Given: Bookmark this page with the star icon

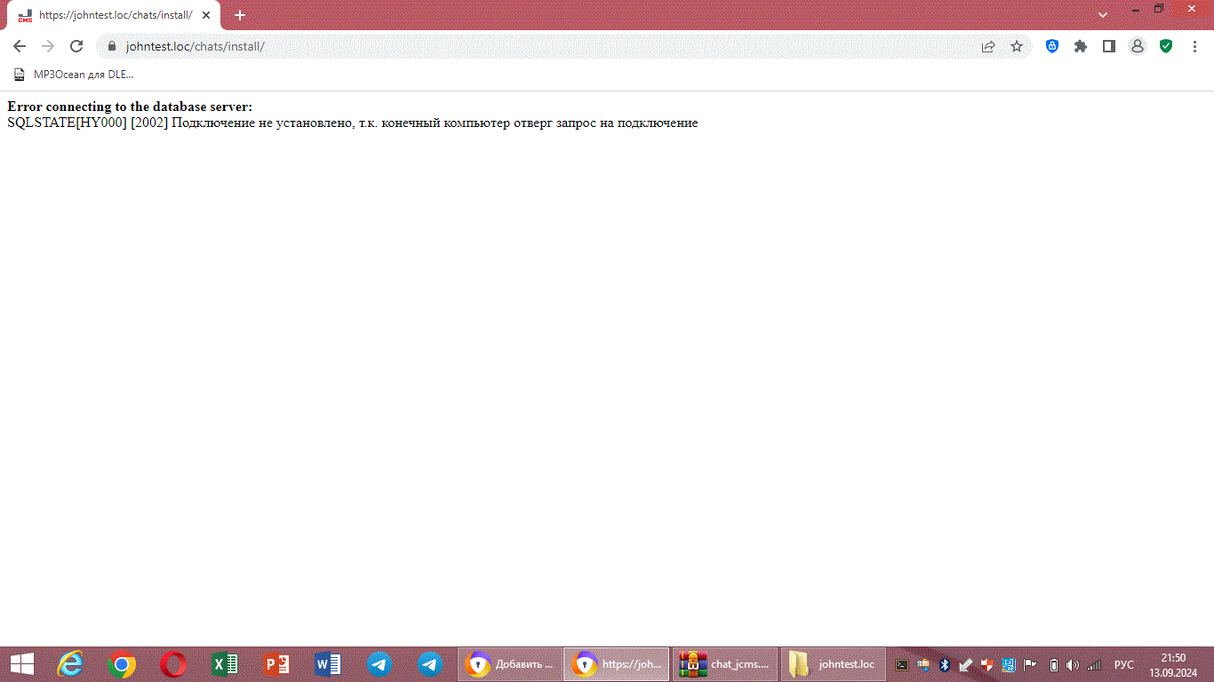Looking at the screenshot, I should 1017,46.
